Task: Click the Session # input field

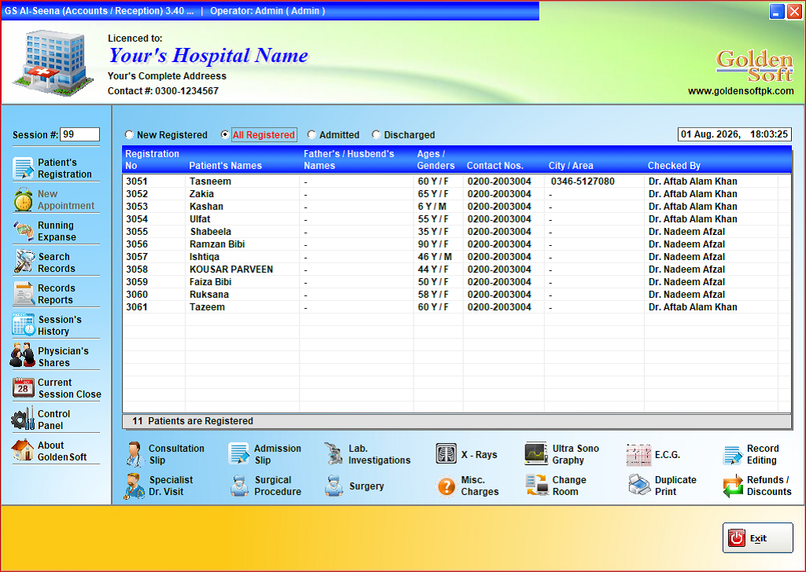Action: click(x=79, y=134)
